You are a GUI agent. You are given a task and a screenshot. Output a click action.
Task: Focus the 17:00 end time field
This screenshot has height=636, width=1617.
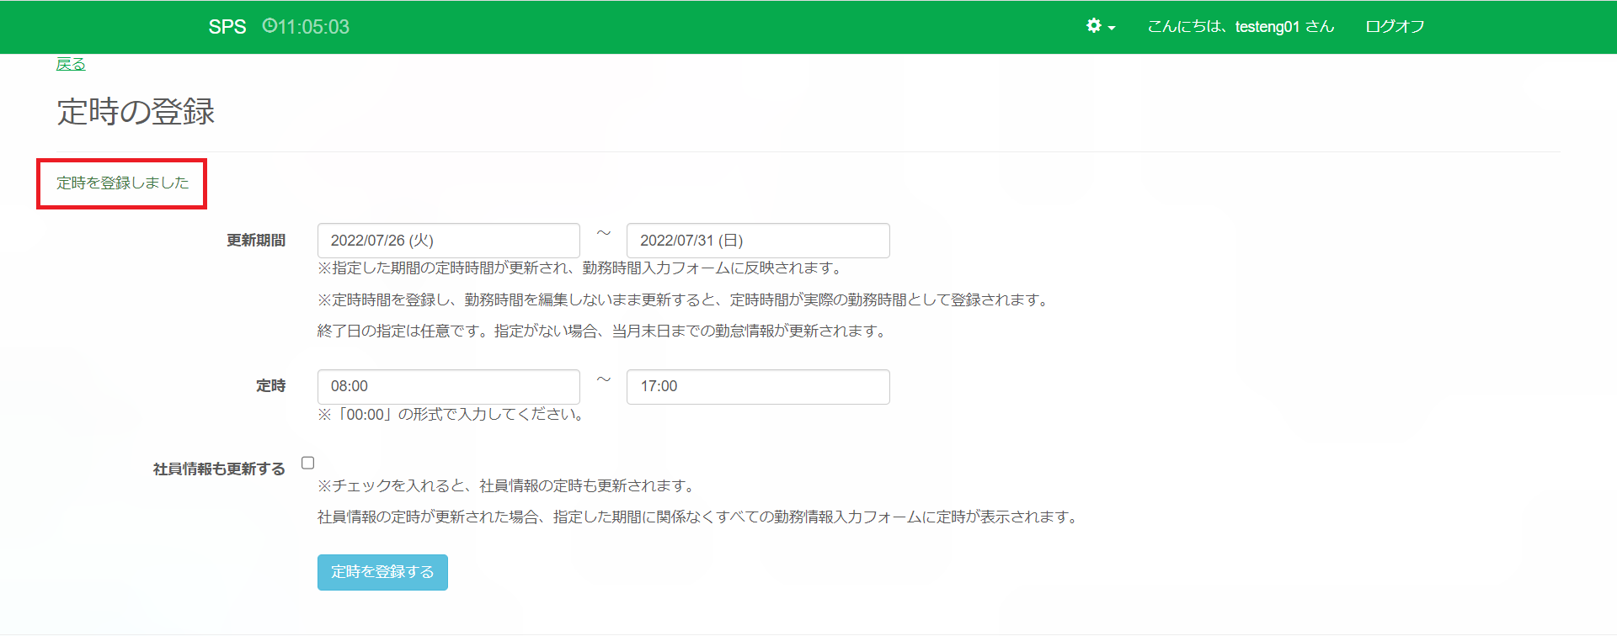(x=757, y=386)
